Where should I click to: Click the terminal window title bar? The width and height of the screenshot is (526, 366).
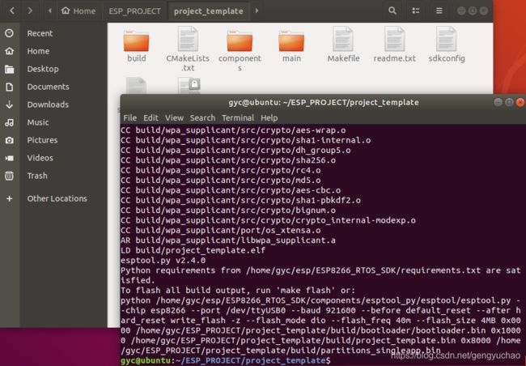323,102
